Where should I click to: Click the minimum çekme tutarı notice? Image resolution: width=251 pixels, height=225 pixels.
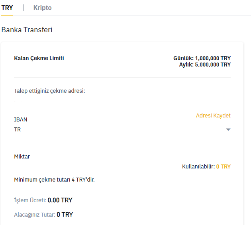click(54, 180)
